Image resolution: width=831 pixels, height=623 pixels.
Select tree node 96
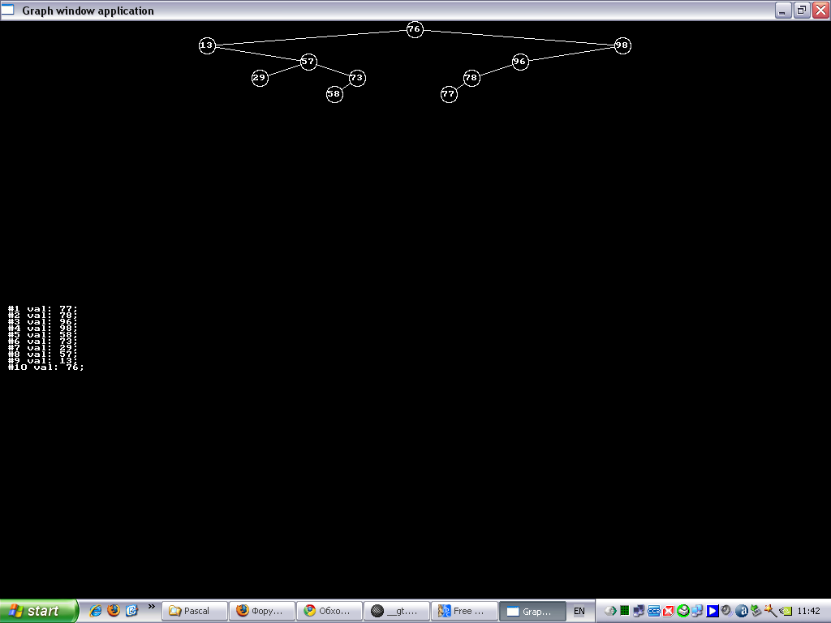click(x=520, y=62)
